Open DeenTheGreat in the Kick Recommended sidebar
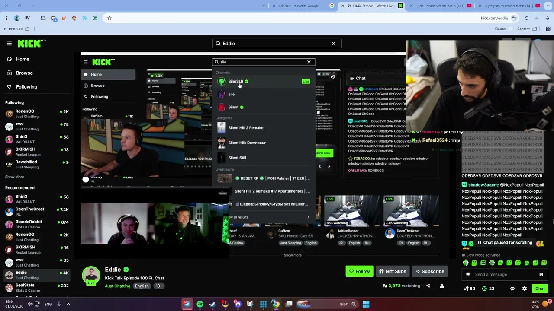The image size is (554, 311). coord(36,212)
